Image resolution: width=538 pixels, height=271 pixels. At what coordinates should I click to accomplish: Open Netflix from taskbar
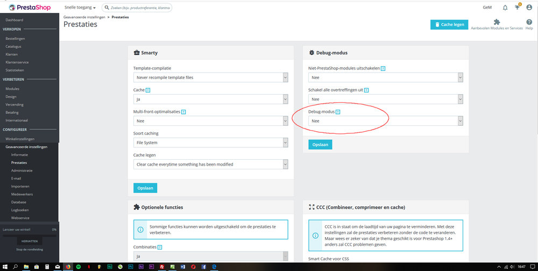[x=89, y=267]
